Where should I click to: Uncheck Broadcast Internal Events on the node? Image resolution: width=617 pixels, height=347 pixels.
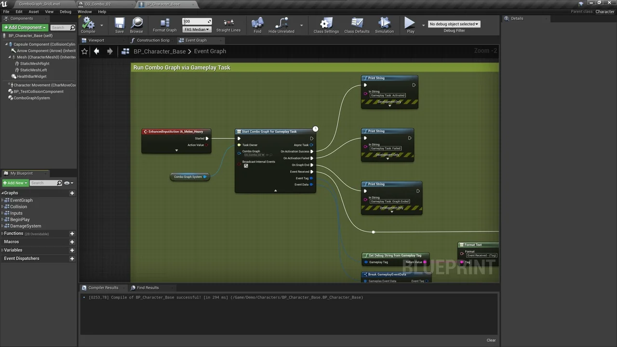(246, 166)
